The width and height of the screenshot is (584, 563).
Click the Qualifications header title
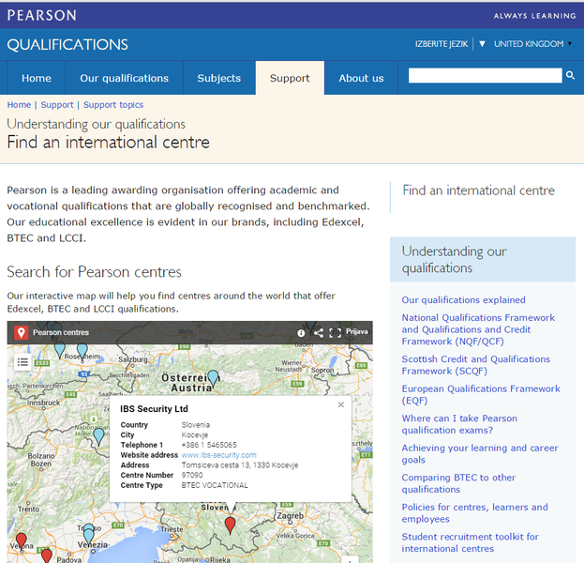(67, 45)
